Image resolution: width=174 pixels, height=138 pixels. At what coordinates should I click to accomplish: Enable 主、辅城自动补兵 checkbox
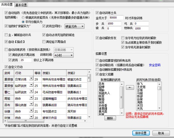coord(6,35)
